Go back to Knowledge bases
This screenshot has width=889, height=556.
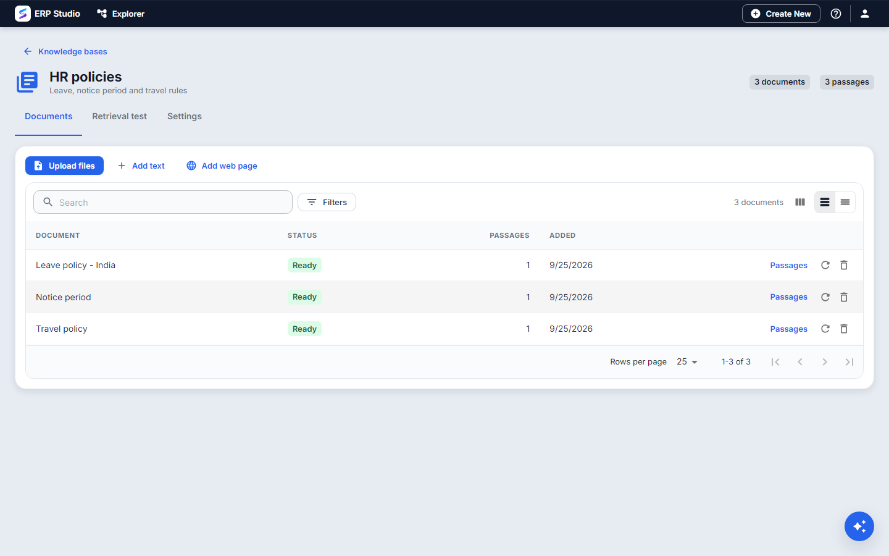point(65,51)
